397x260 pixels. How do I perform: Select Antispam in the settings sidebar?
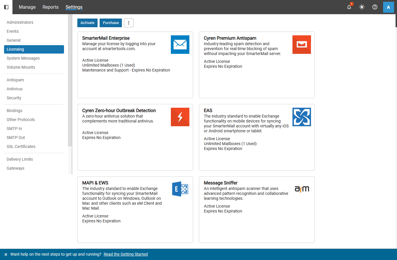[x=15, y=80]
